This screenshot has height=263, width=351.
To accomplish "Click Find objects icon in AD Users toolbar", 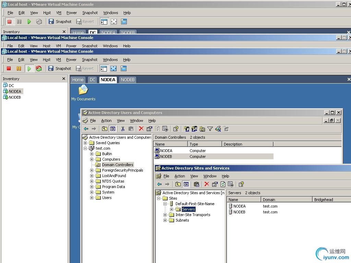I will pos(218,129).
